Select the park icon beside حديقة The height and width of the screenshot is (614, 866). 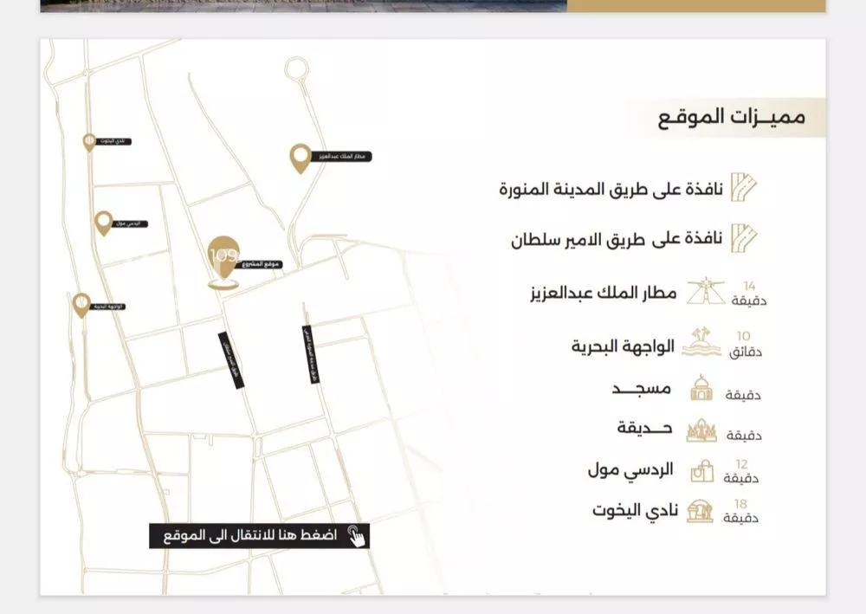(x=703, y=430)
